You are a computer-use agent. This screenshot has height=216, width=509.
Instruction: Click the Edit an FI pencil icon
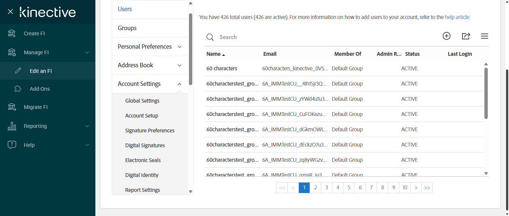[x=18, y=71]
